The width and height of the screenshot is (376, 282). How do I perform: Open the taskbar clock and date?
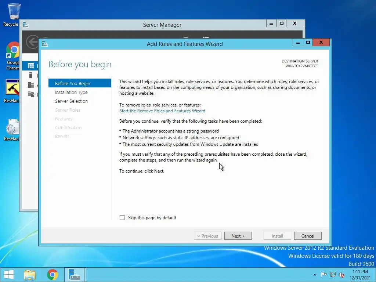(x=360, y=275)
